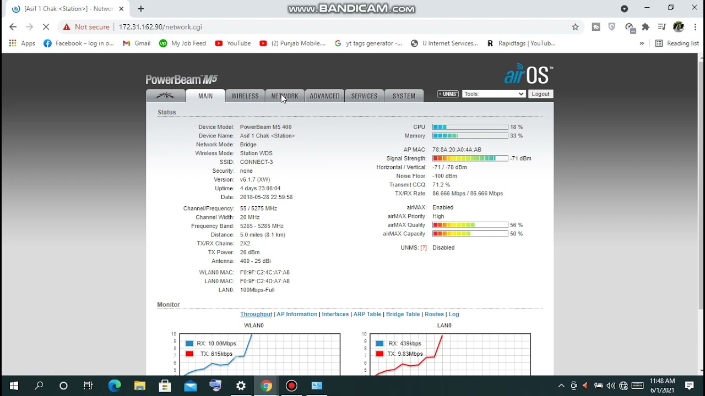This screenshot has height=396, width=705.
Task: Open the IJ Internet Services bookmark
Action: 444,43
